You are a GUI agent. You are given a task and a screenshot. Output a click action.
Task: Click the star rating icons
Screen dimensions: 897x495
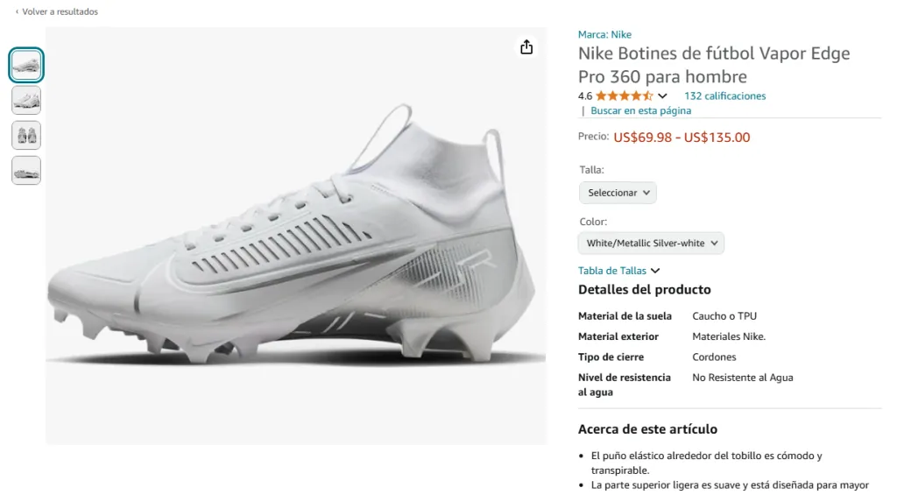pos(624,96)
